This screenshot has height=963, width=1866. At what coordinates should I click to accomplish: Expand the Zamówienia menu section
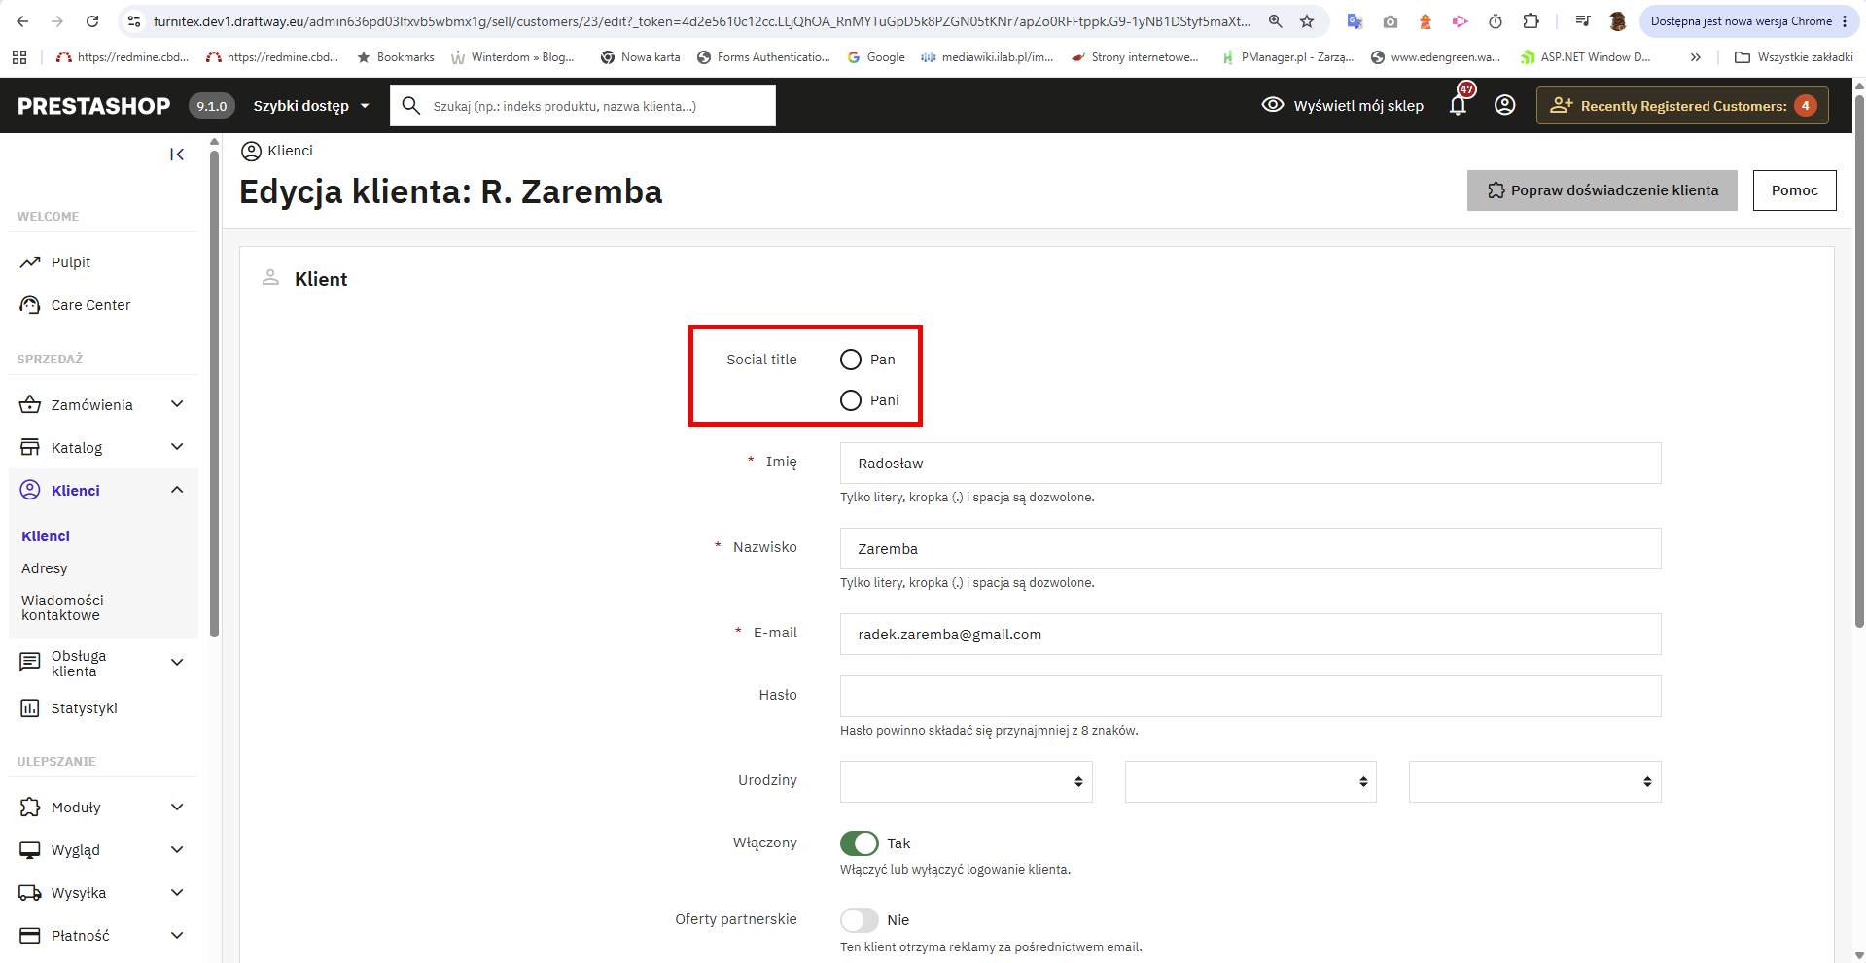103,405
